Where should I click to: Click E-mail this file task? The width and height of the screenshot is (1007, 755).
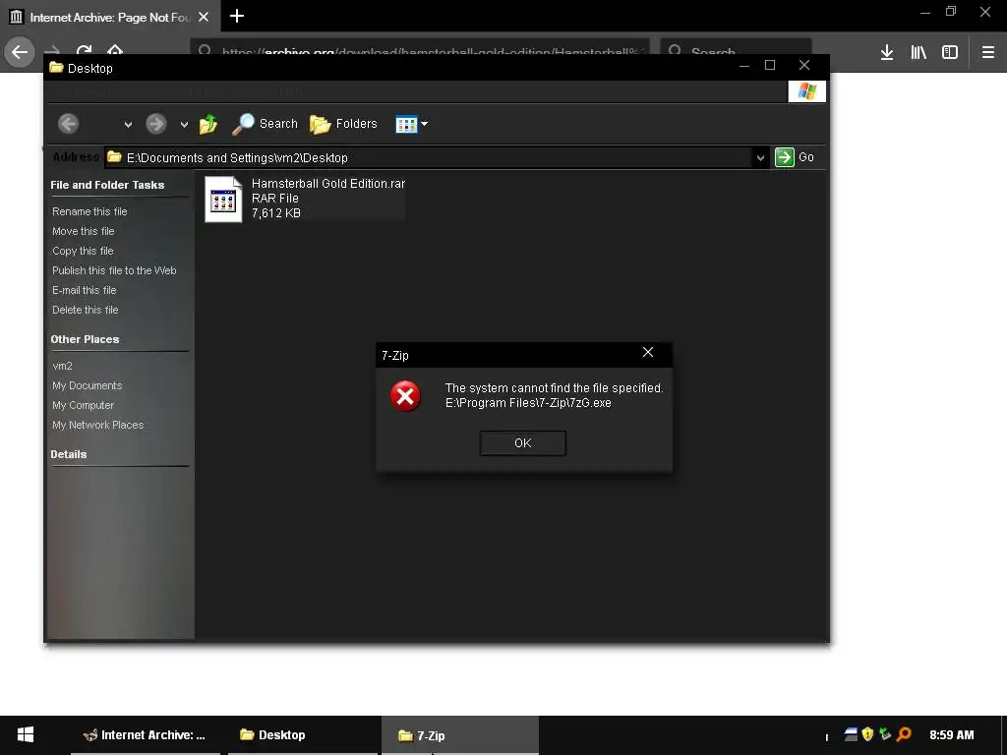pos(85,290)
